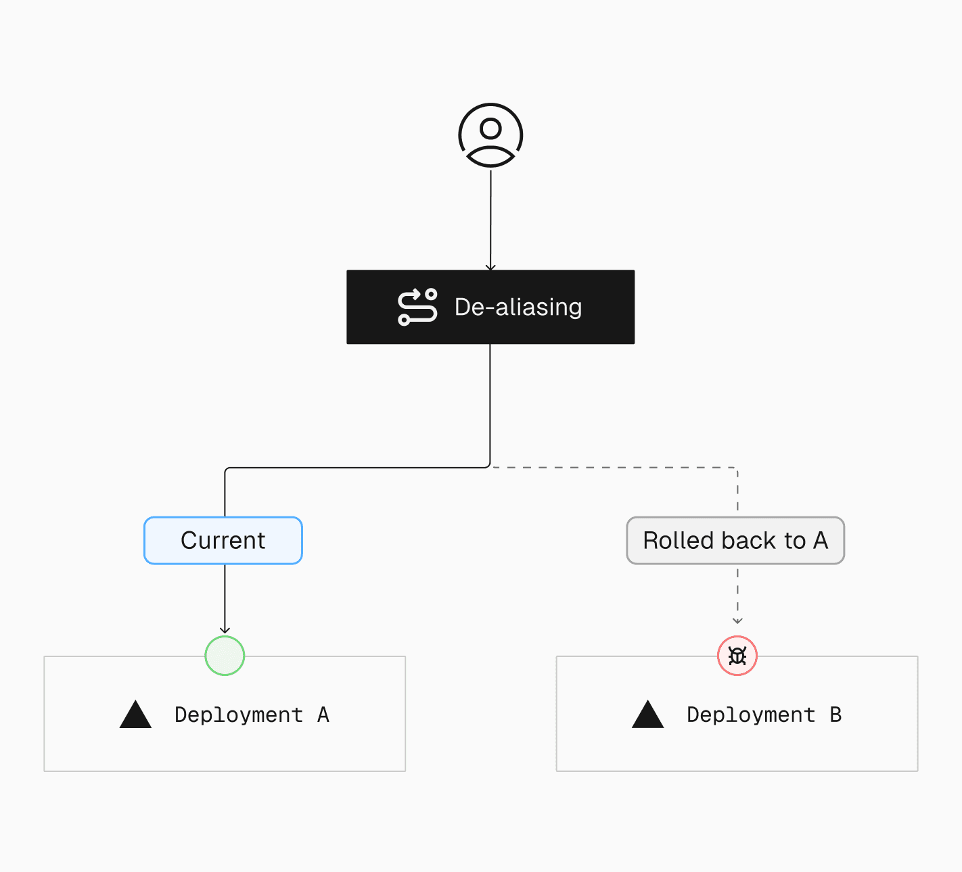The height and width of the screenshot is (872, 962).
Task: Click the De-aliasing text label
Action: point(518,307)
